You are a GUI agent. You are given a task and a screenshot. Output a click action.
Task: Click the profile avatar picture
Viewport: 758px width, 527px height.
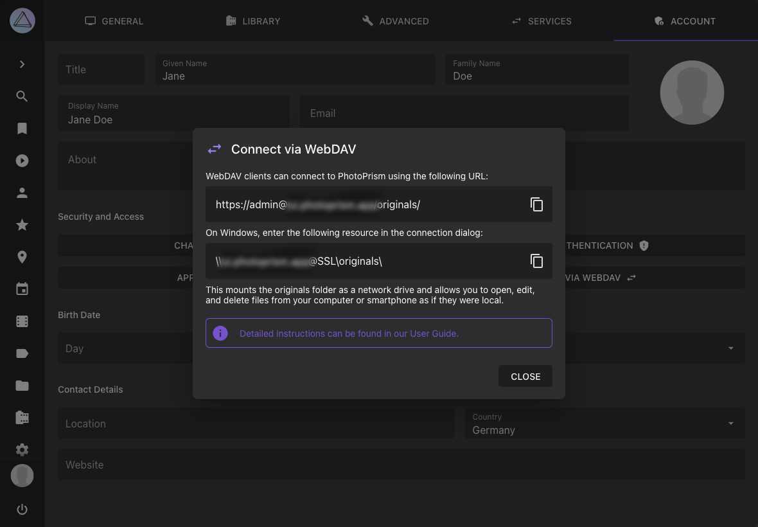[692, 92]
